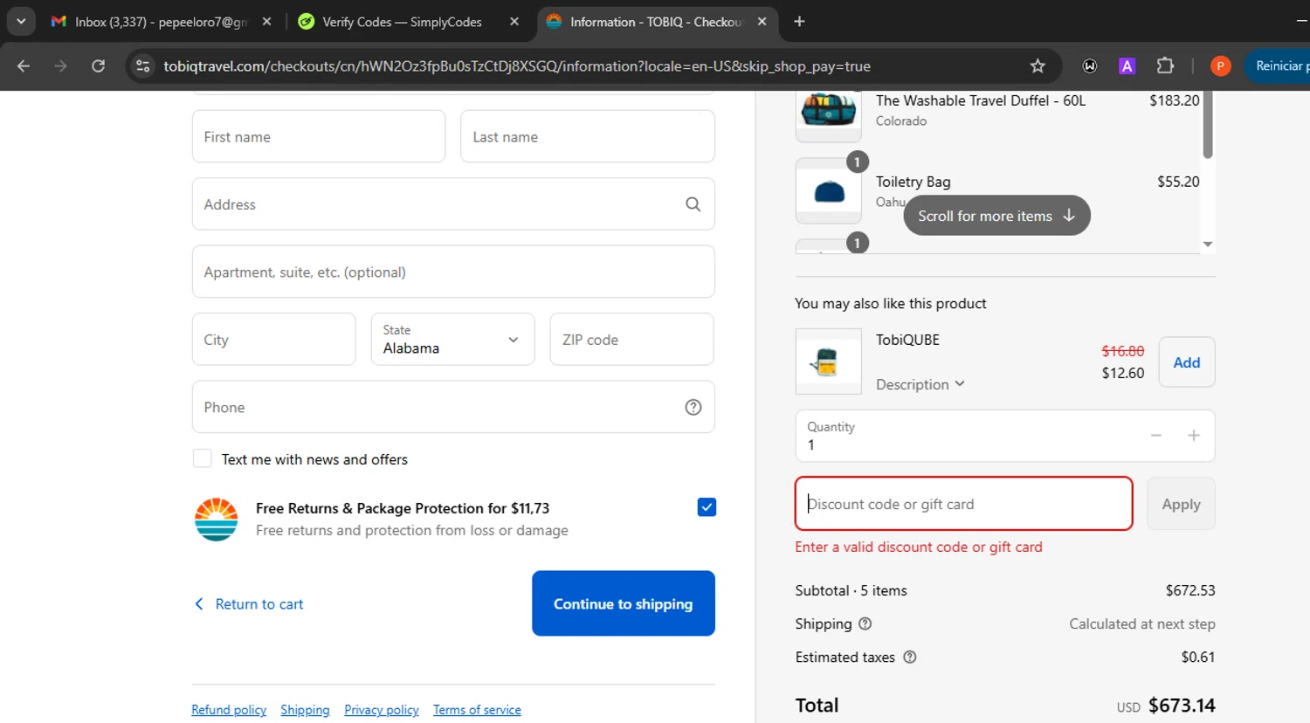Focus the Apartment, suite field
This screenshot has height=723, width=1310.
click(453, 272)
